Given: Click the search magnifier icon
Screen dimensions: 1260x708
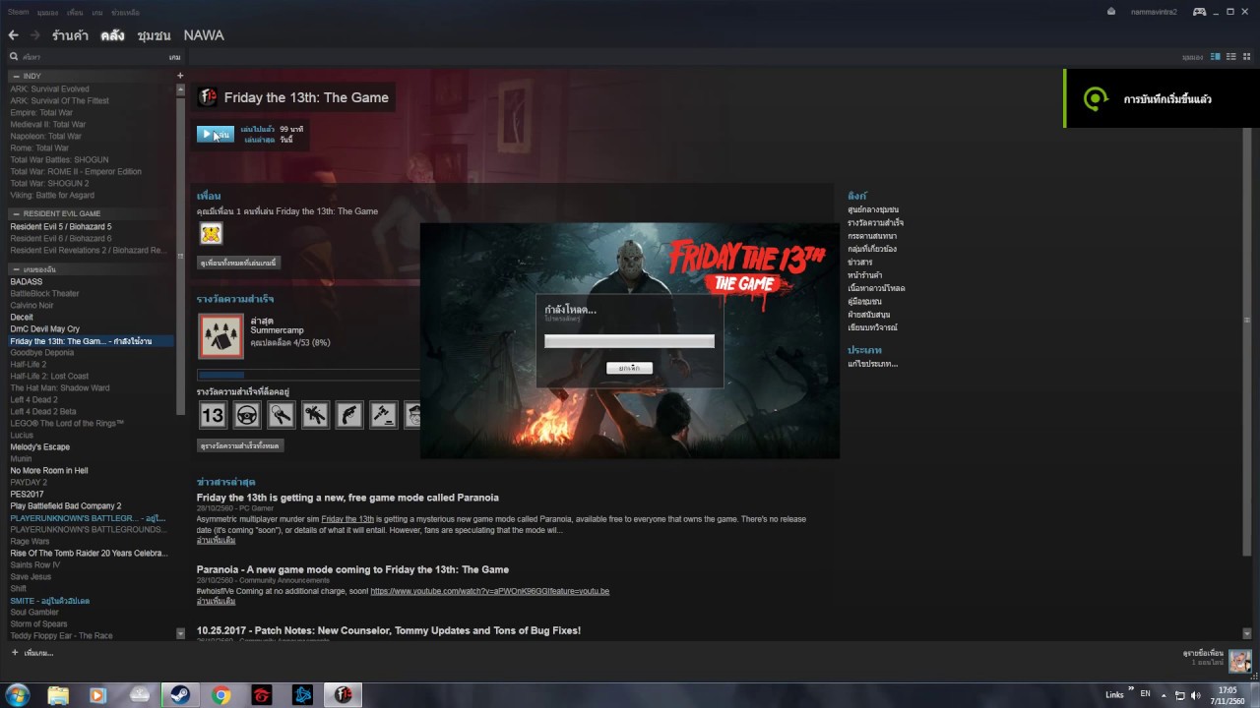Looking at the screenshot, I should point(14,57).
